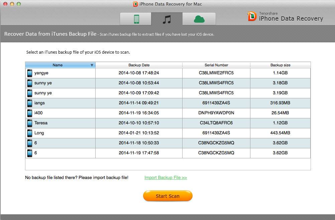Sort by the Backup size column header
The width and height of the screenshot is (335, 220).
pyautogui.click(x=280, y=65)
